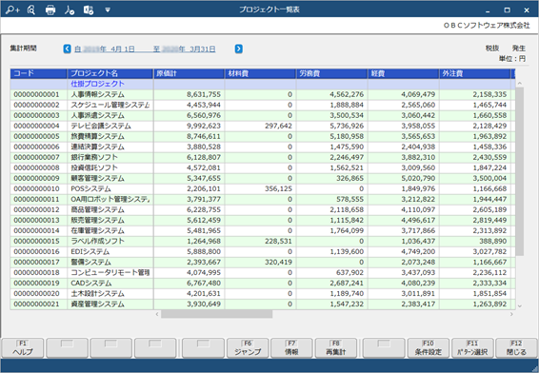Click the horizontal scrollbar right arrow
Viewport: 539px width, 373px height.
[511, 314]
